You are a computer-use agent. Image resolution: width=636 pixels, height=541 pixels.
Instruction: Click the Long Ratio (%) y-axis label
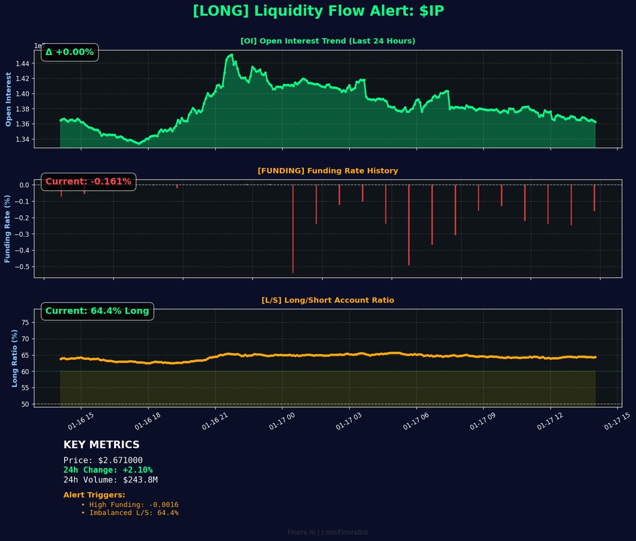click(x=15, y=358)
